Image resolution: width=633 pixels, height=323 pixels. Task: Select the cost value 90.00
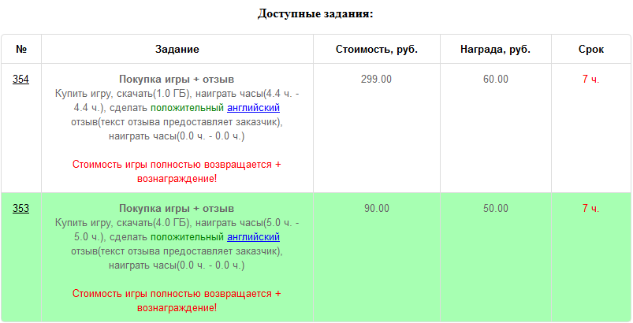tap(377, 208)
